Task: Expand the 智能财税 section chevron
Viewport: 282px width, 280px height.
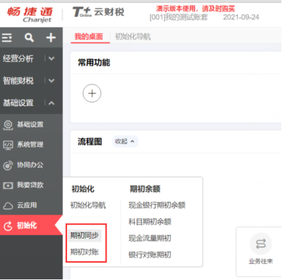Action: (52, 80)
